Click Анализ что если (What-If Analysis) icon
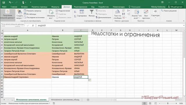This screenshot has height=105, width=186. click(137, 12)
